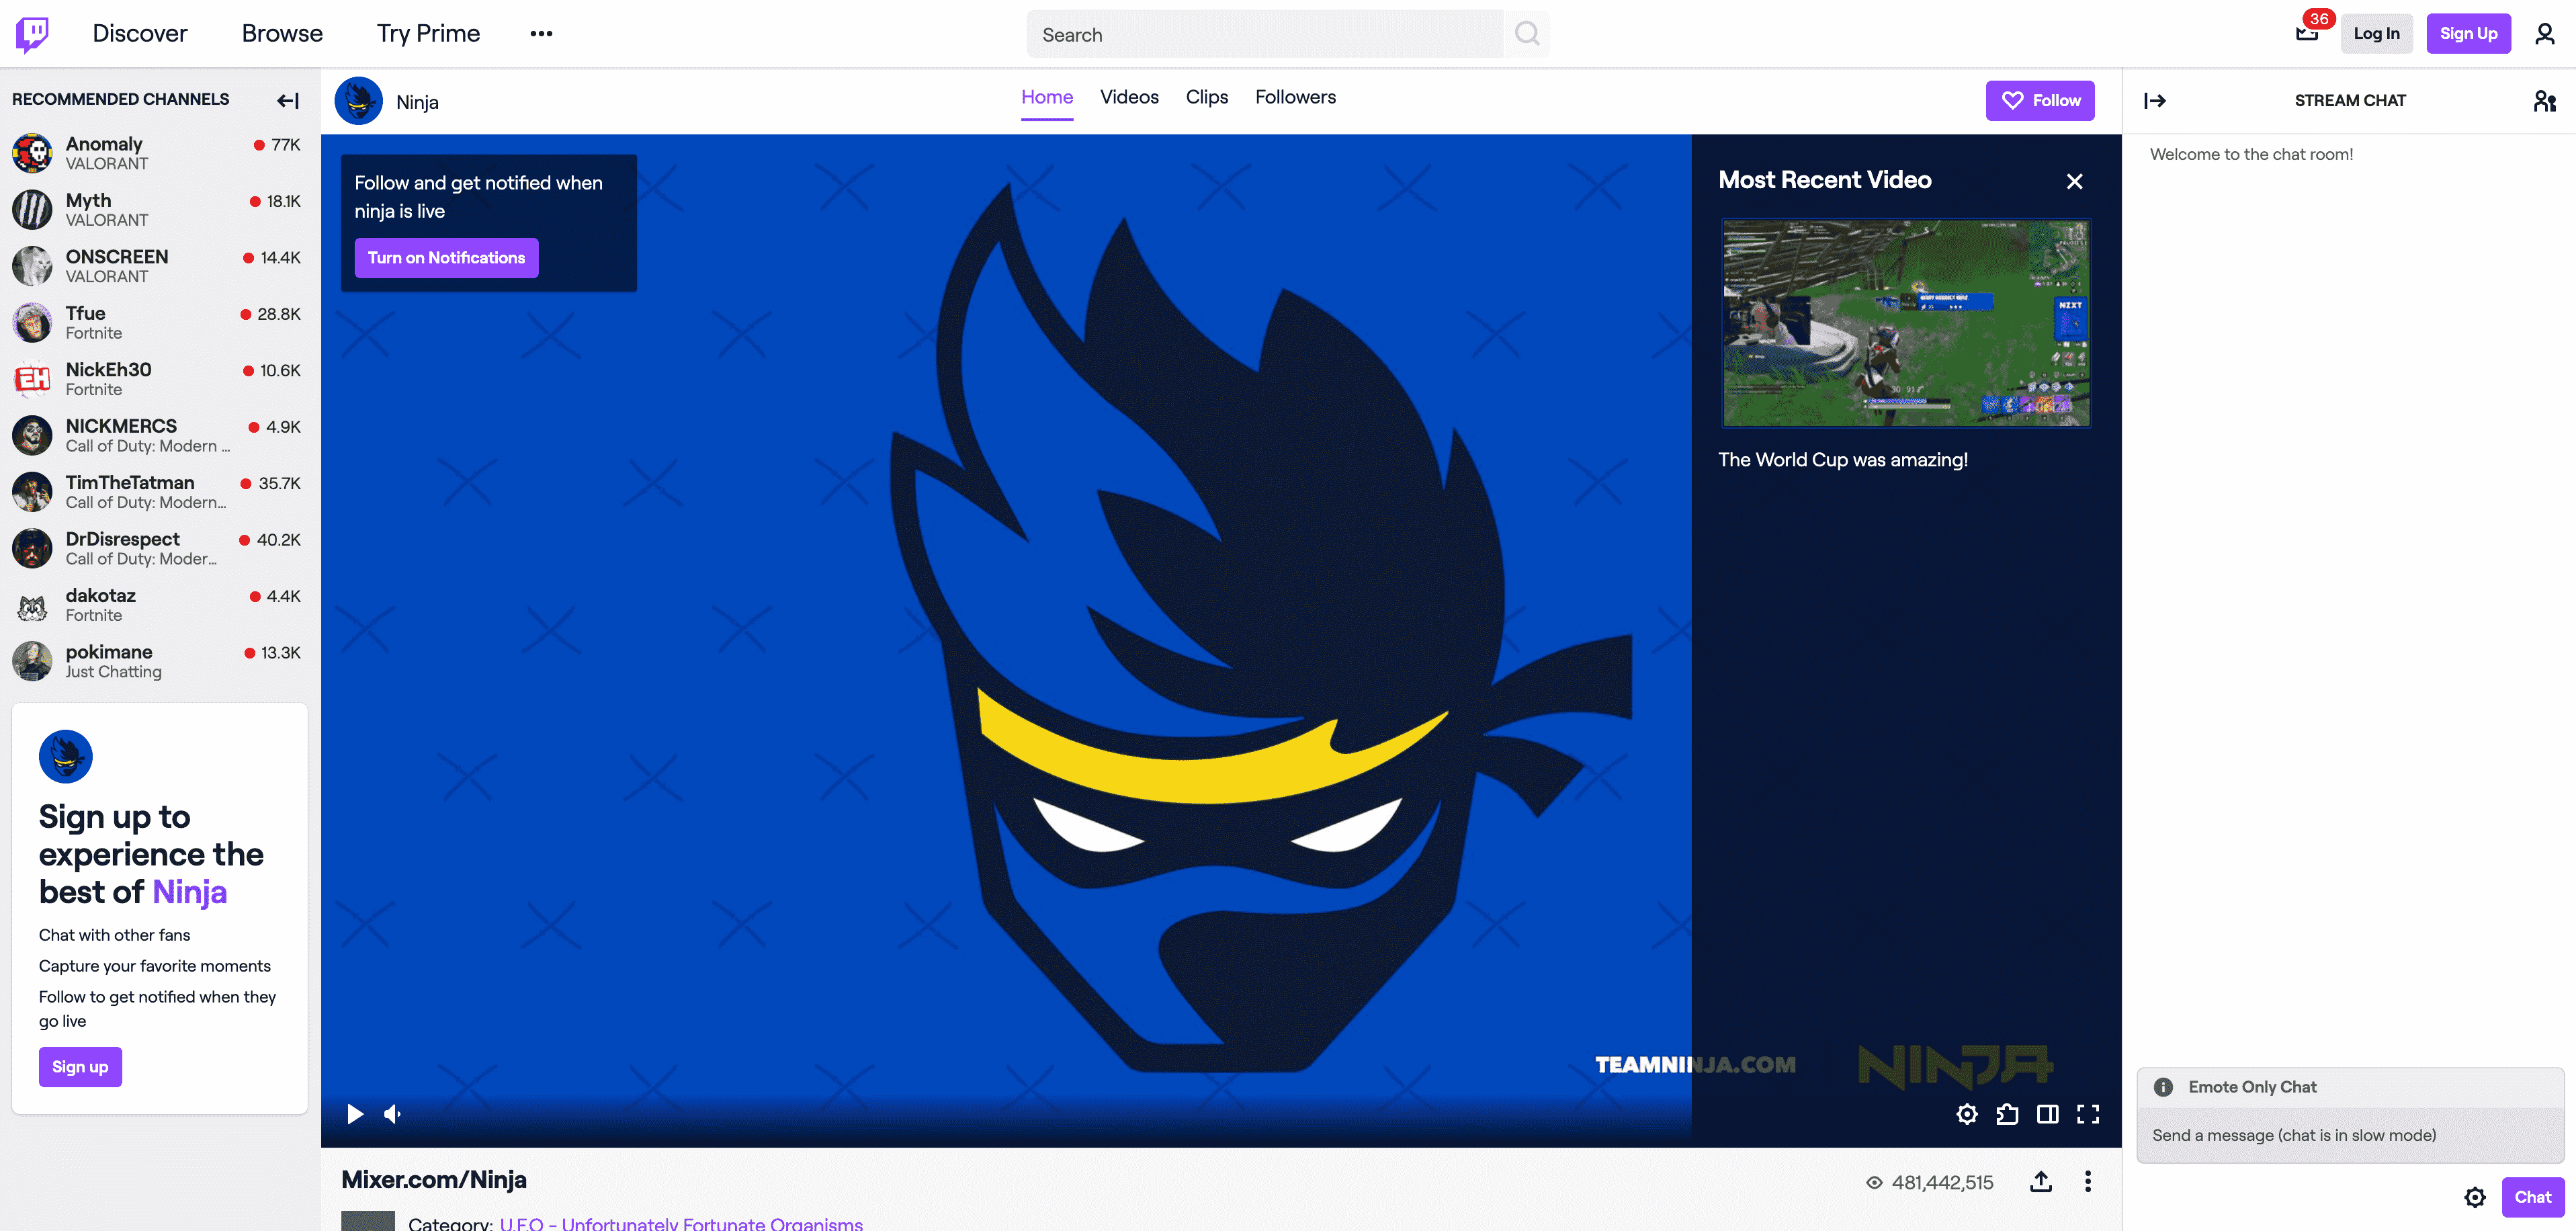Image resolution: width=2576 pixels, height=1231 pixels.
Task: Collapse the Stream Chat panel
Action: pos(2155,101)
